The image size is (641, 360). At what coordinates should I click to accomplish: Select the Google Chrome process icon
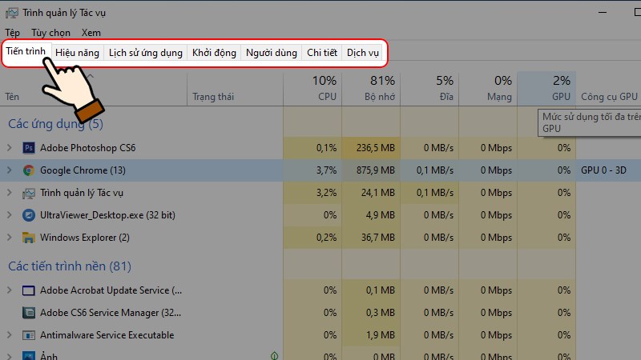click(29, 170)
